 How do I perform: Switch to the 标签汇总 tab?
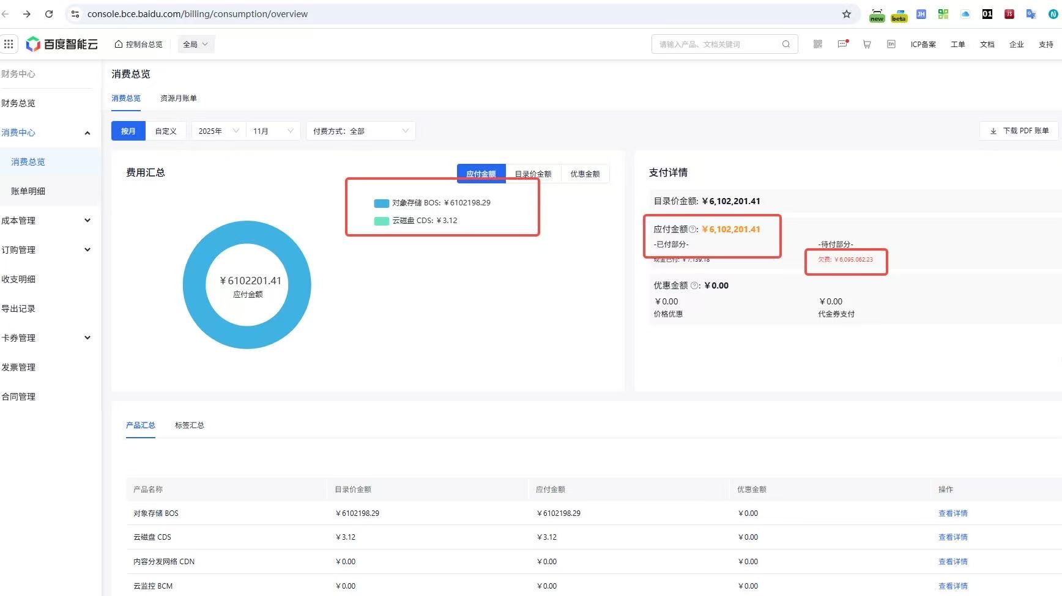(x=190, y=425)
